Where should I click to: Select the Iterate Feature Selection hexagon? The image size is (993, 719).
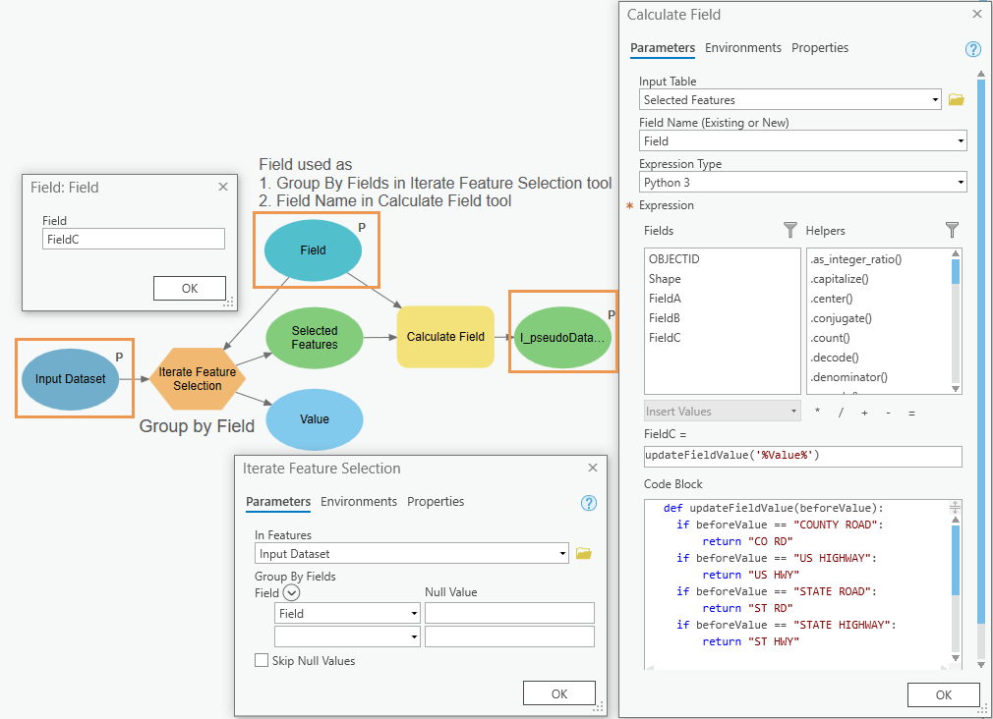pyautogui.click(x=198, y=378)
